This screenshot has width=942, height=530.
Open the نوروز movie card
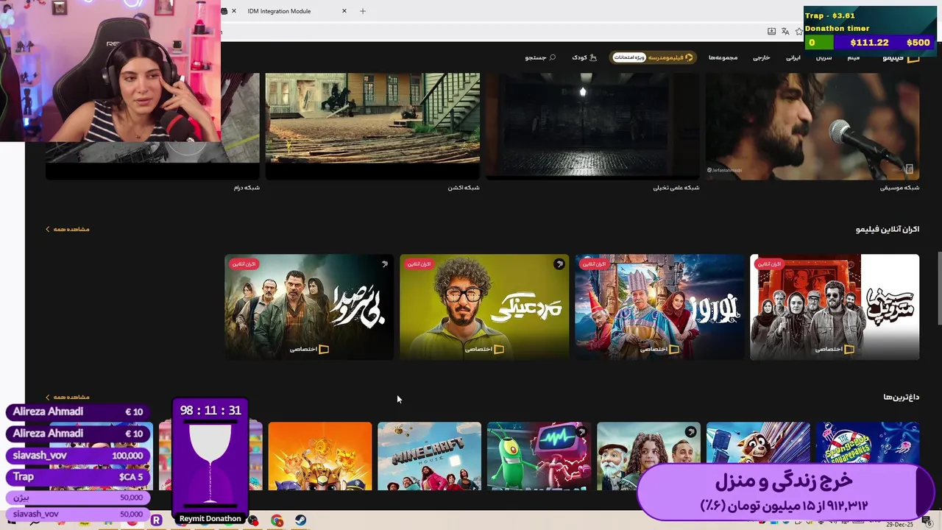[659, 307]
